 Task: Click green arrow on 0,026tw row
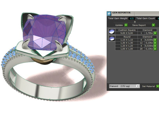[155, 46]
